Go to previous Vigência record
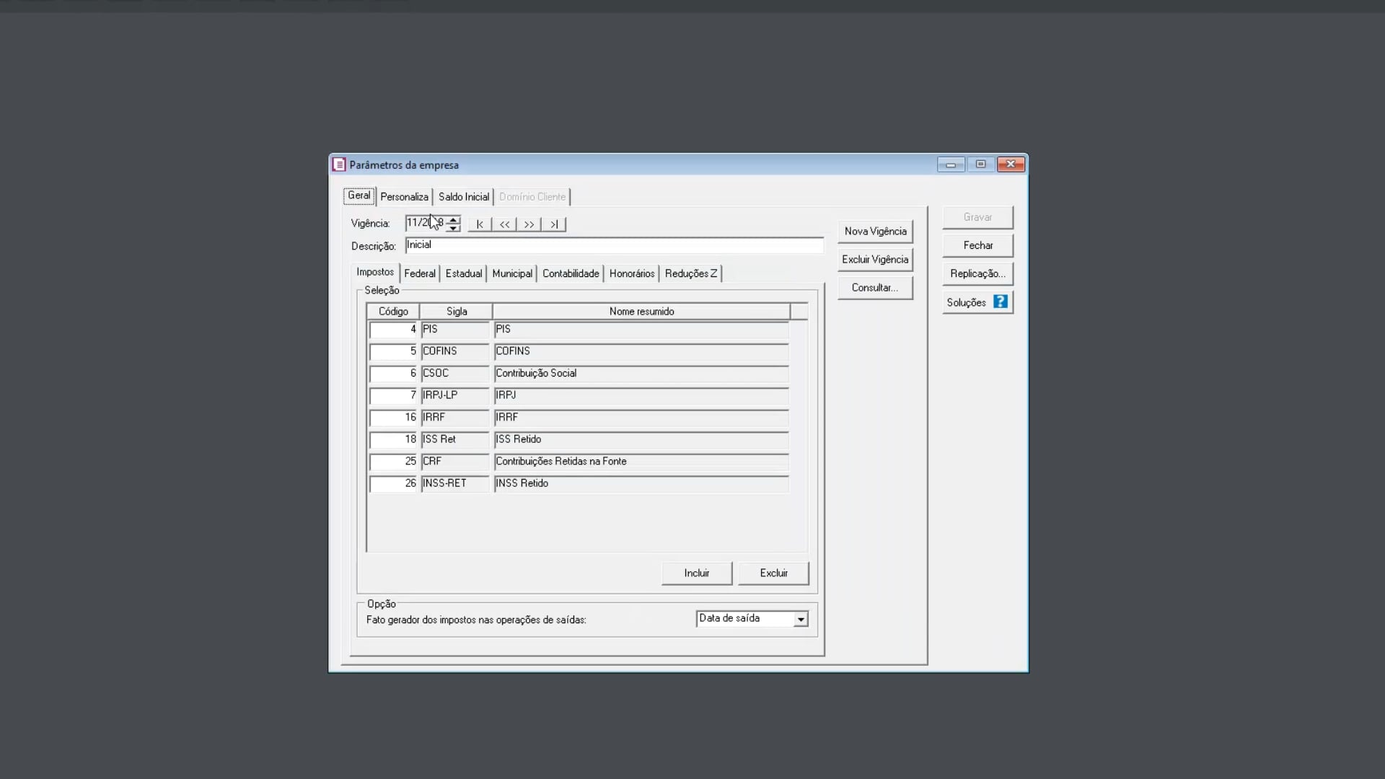Viewport: 1385px width, 779px height. click(x=504, y=224)
